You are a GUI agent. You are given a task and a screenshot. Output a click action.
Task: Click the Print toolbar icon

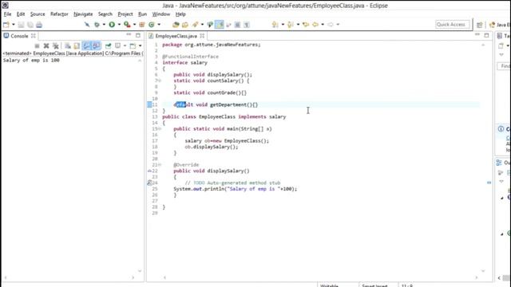point(39,25)
